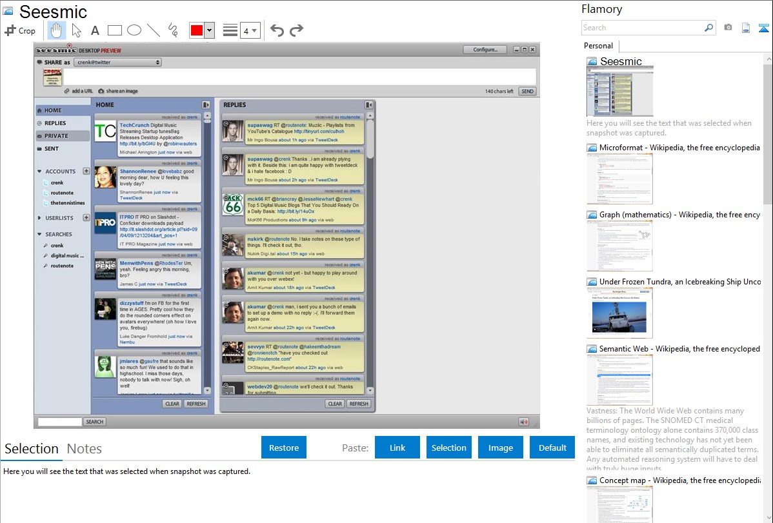Click the Restore button
The image size is (773, 523).
pos(284,448)
